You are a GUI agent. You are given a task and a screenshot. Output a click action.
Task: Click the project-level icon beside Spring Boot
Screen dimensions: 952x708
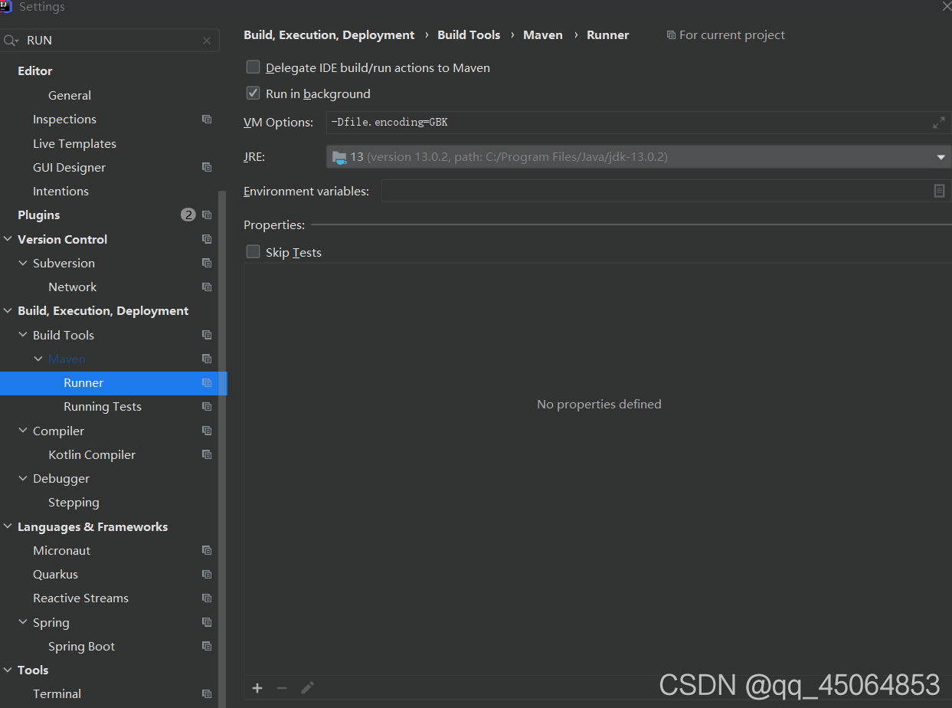[x=207, y=646]
